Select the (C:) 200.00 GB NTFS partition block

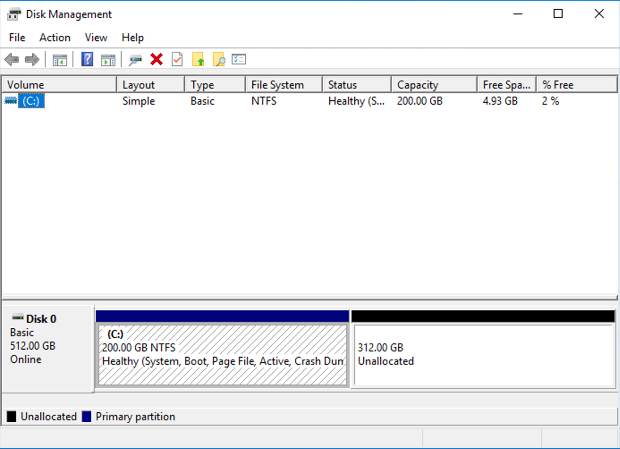click(222, 348)
